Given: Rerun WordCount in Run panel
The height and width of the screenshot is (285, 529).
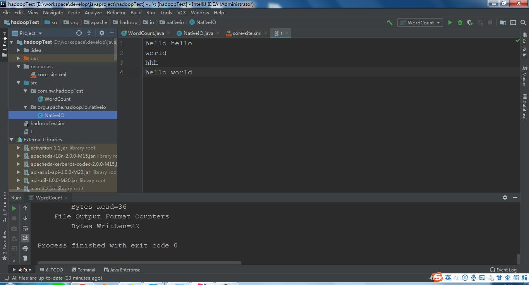Looking at the screenshot, I should [x=14, y=208].
